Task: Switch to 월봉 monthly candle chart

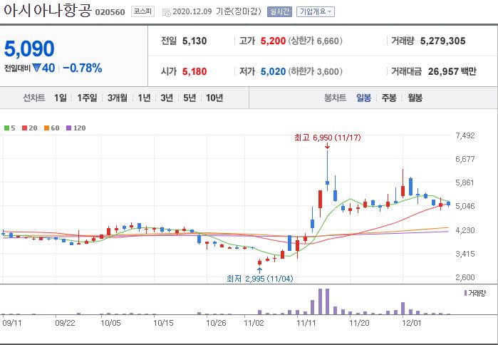Action: (x=415, y=98)
